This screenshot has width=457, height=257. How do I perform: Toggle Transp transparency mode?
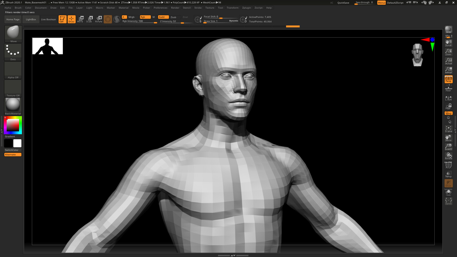[x=448, y=174]
